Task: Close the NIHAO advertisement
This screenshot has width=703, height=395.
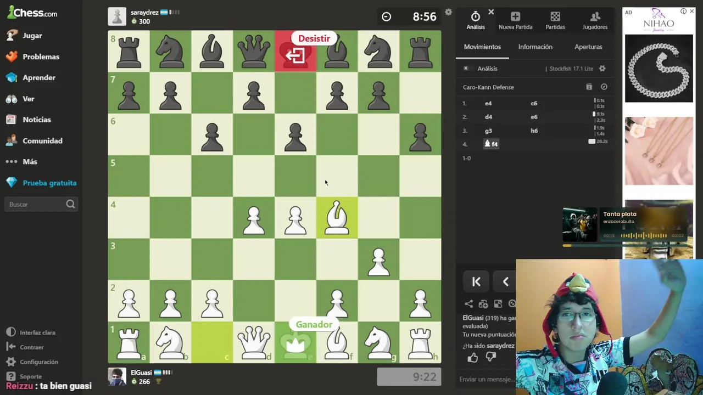Action: (691, 12)
